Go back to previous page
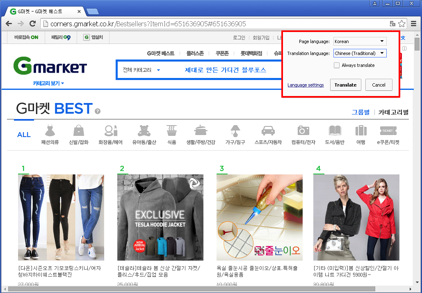The height and width of the screenshot is (293, 422). 9,24
